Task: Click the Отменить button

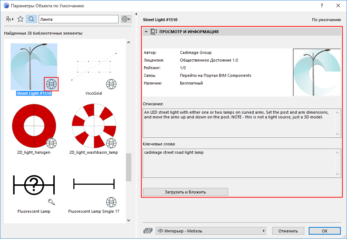Action: 288,231
